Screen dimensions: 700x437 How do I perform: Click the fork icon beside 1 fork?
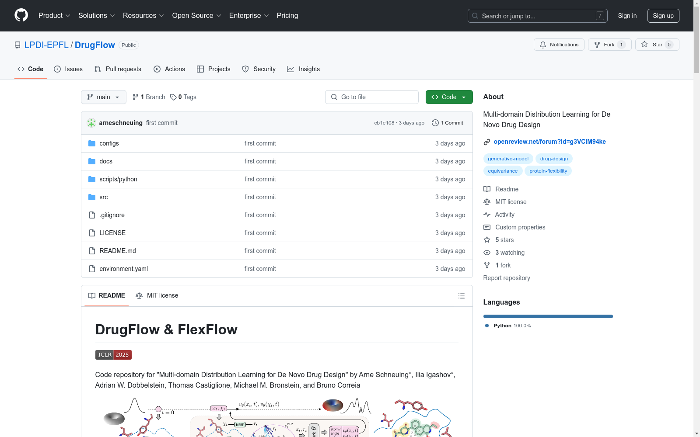487,265
